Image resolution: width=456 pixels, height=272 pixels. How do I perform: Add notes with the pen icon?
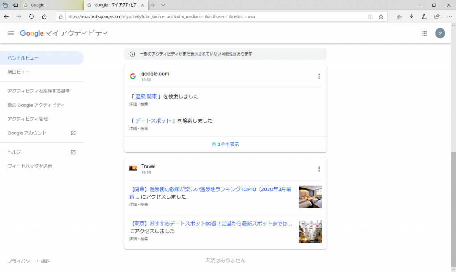(424, 17)
